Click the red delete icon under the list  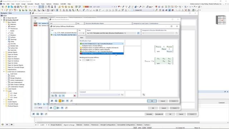pos(75,96)
